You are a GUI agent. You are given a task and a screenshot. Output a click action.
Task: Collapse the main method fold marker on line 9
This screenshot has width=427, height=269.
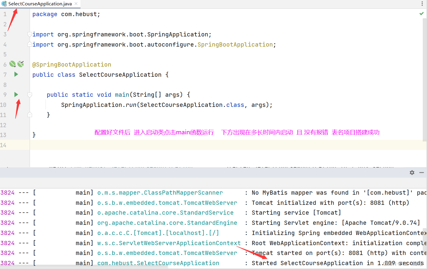(30, 95)
